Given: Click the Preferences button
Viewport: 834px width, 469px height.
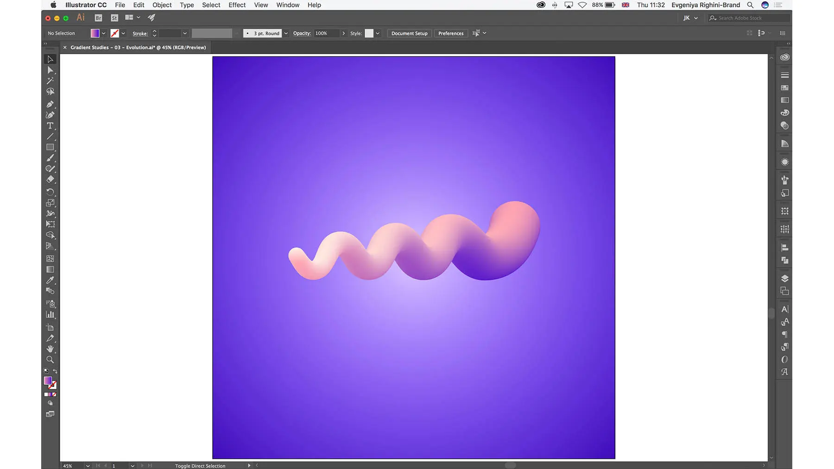Looking at the screenshot, I should tap(450, 33).
